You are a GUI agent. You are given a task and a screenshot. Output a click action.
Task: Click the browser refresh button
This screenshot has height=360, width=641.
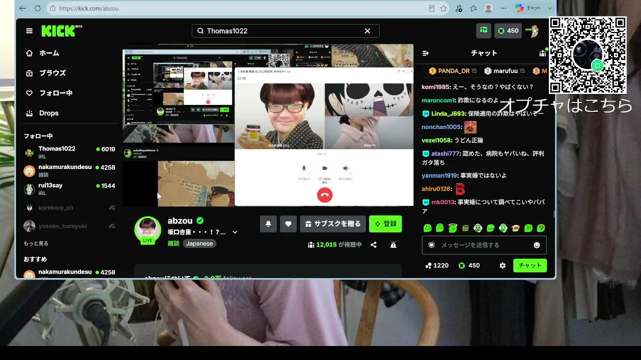pyautogui.click(x=38, y=8)
